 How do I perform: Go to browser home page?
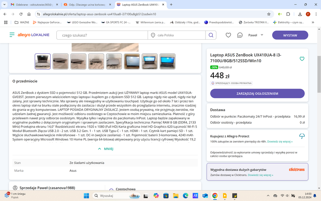29,14
